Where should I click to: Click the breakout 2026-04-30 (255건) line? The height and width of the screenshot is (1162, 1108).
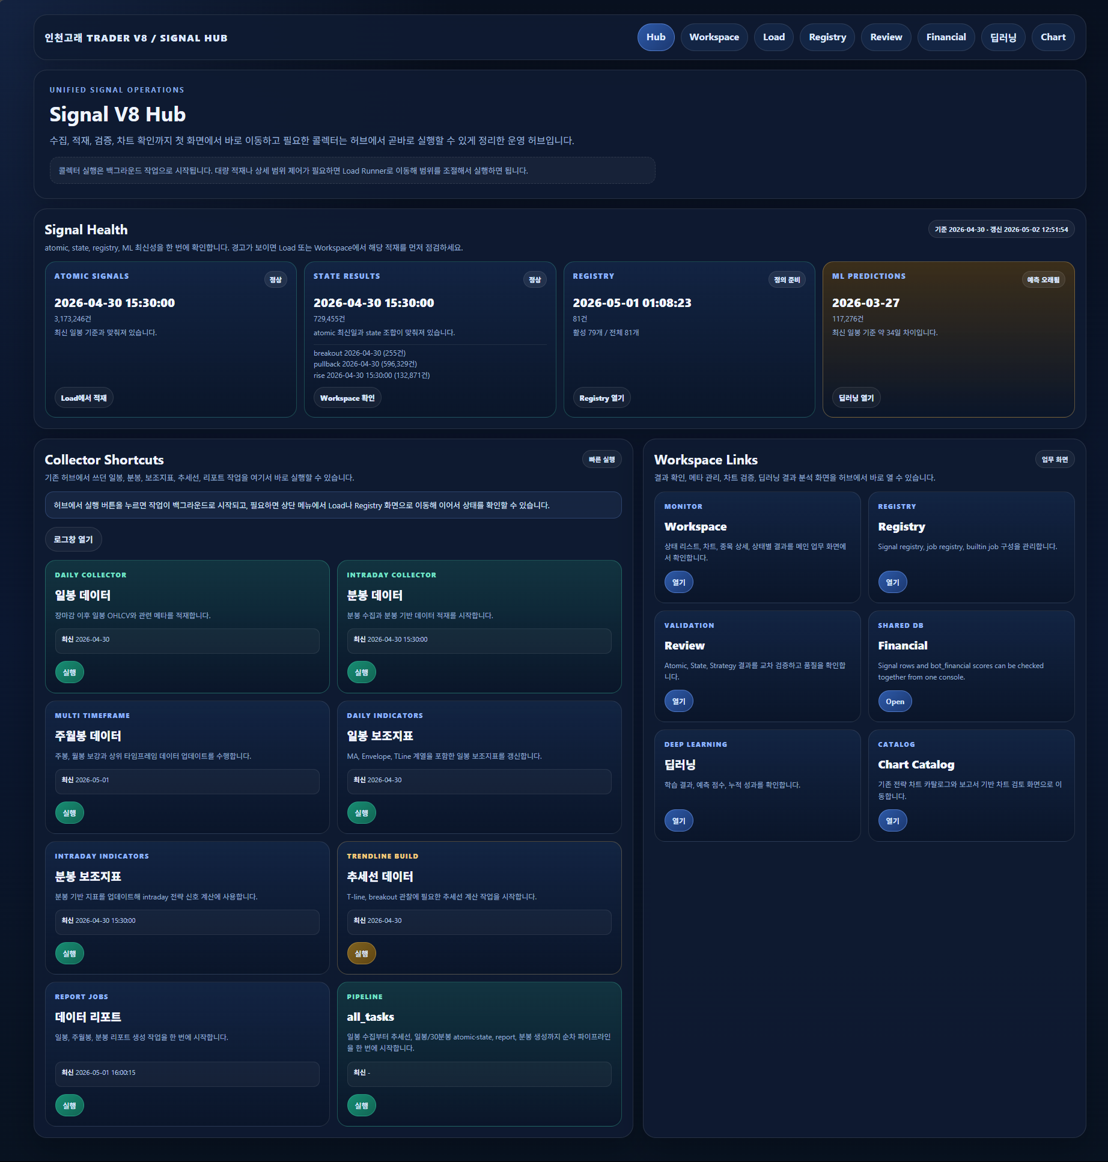(x=359, y=353)
